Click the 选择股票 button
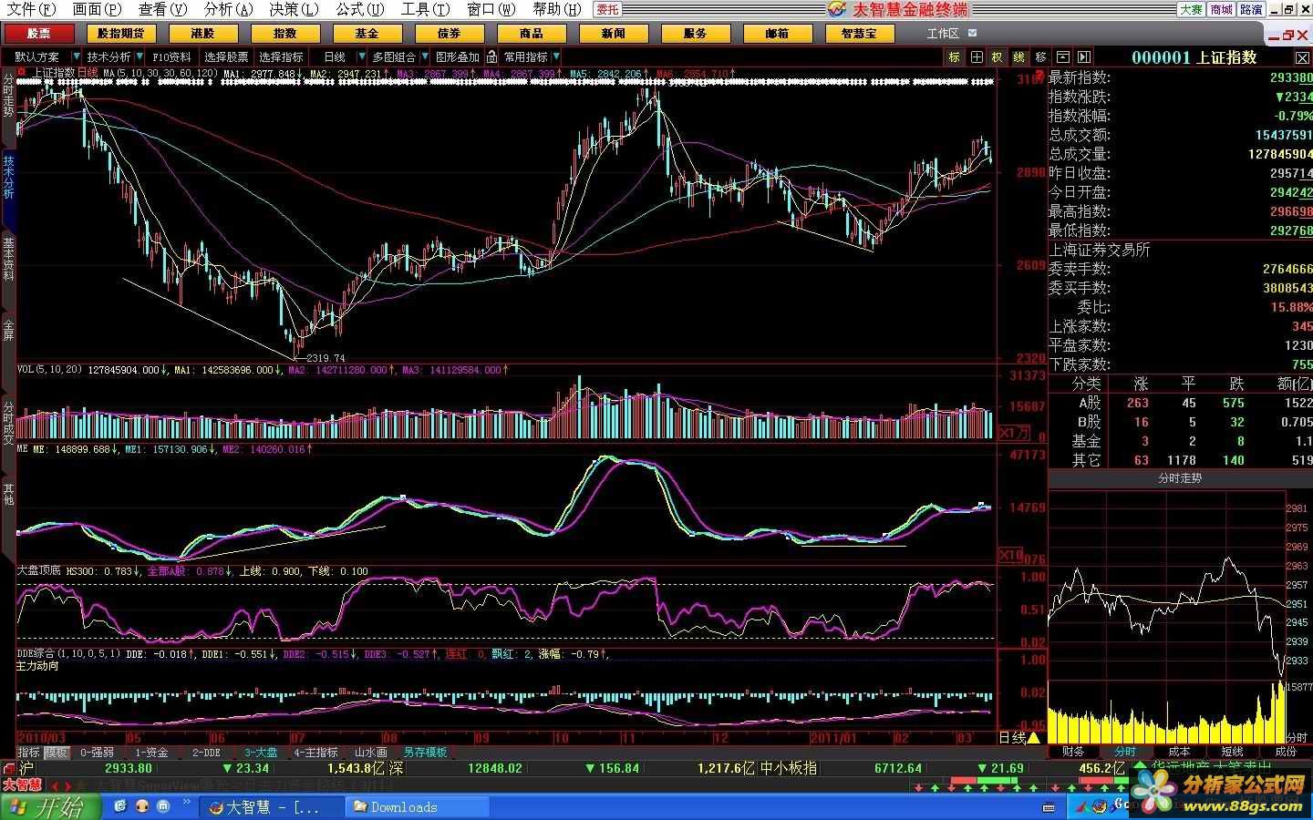 226,56
